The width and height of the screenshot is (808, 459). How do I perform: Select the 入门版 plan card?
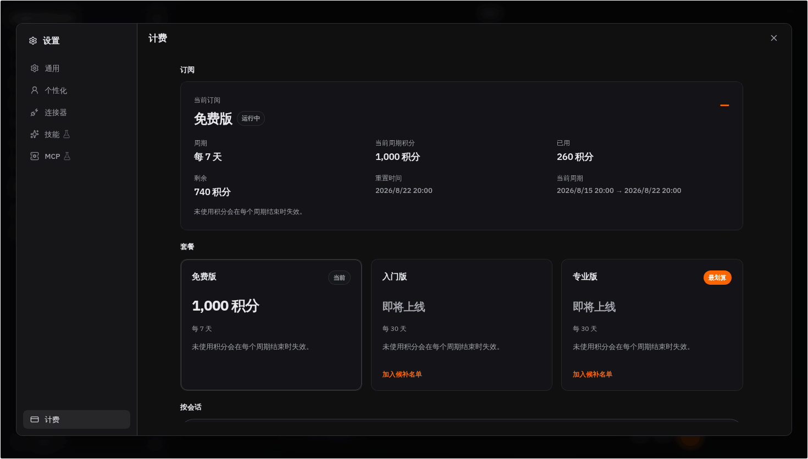[462, 325]
